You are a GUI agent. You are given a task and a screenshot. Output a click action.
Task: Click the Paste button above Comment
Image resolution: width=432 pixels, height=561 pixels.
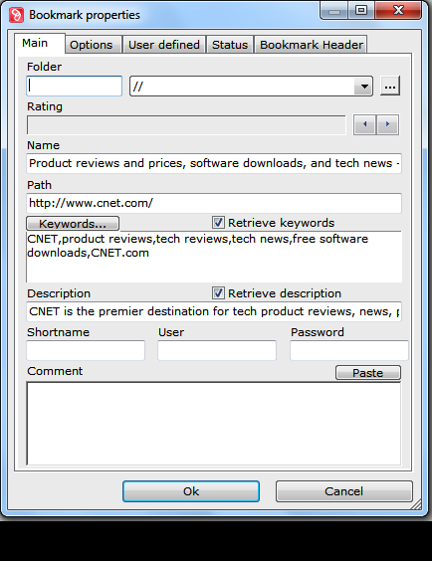pos(368,373)
